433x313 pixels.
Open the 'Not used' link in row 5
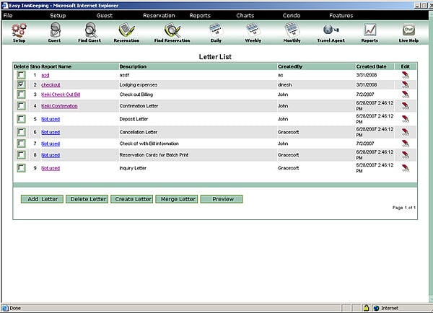tap(51, 119)
